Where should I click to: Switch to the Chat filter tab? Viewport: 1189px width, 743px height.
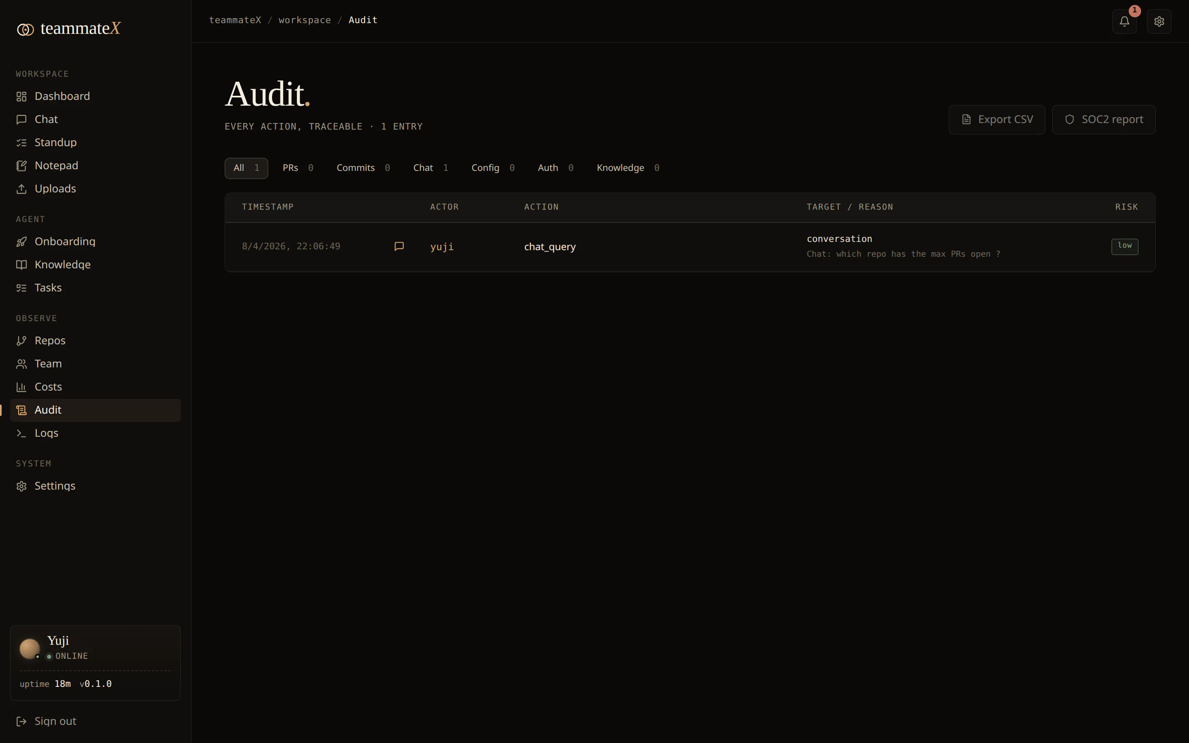pyautogui.click(x=431, y=168)
